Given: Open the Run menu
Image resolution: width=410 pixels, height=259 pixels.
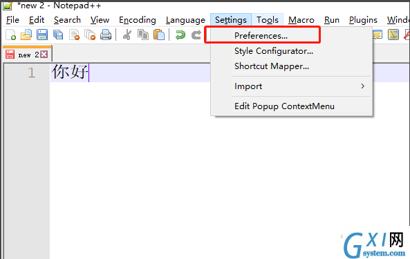Looking at the screenshot, I should tap(332, 20).
